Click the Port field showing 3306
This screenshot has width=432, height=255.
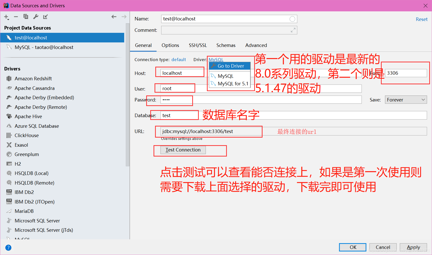click(x=406, y=73)
